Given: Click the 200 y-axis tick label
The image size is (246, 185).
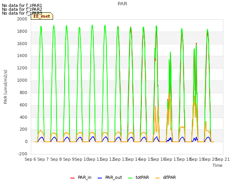Looking at the screenshot, I should (23, 129).
